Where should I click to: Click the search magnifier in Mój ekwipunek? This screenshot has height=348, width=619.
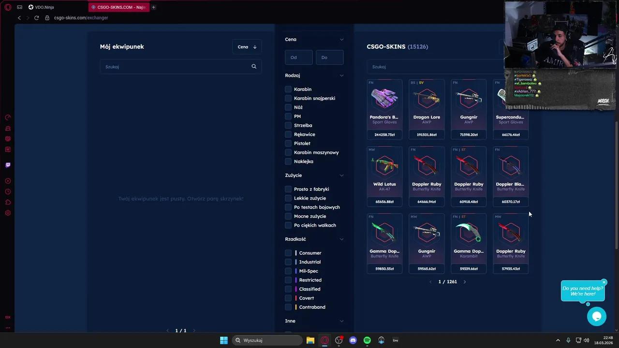point(254,67)
